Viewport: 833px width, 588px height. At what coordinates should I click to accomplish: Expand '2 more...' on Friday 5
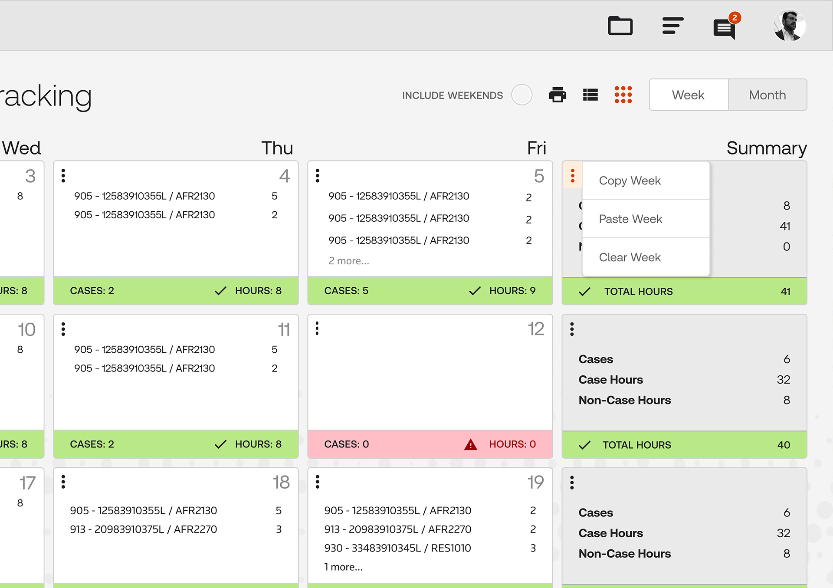[349, 261]
